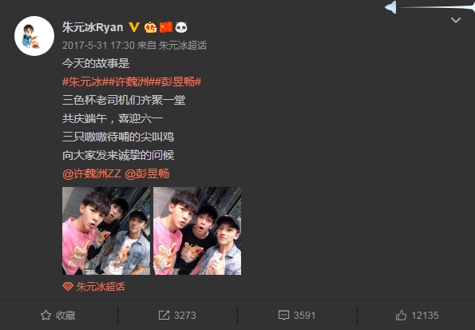The image size is (475, 330).
Task: Click the user's profile avatar picture
Action: tap(34, 36)
